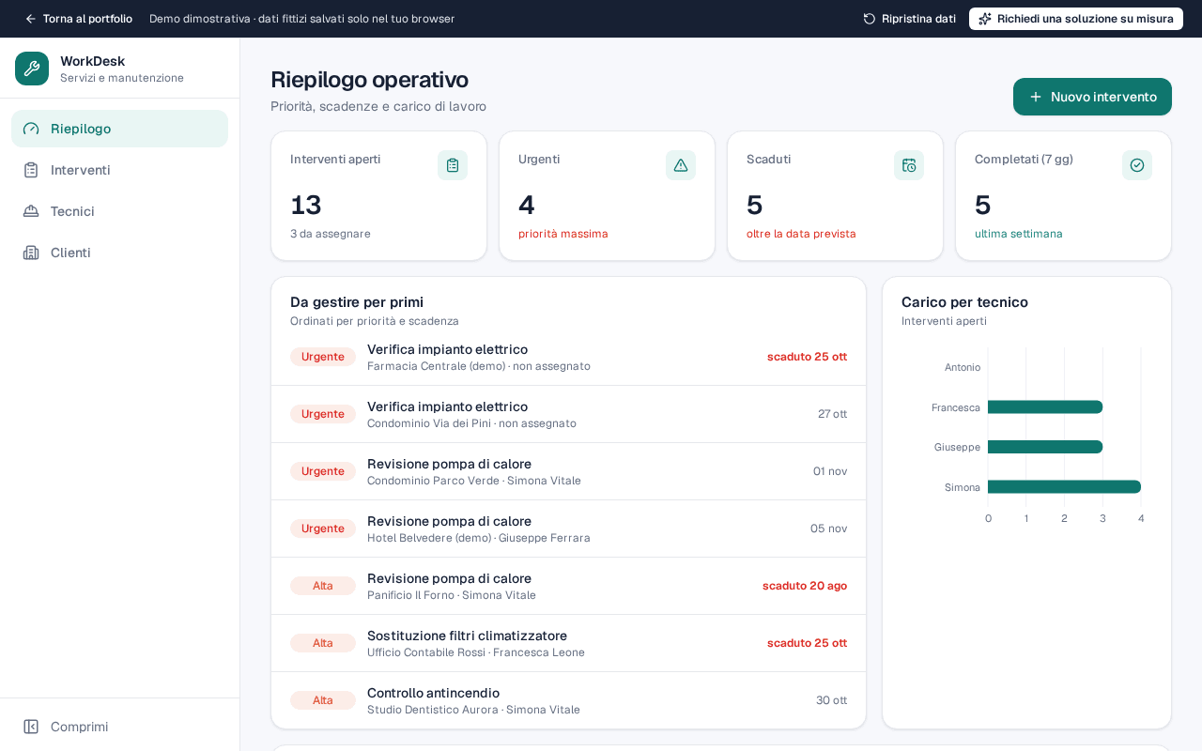Navigate to Clienti
The width and height of the screenshot is (1202, 751).
119,253
